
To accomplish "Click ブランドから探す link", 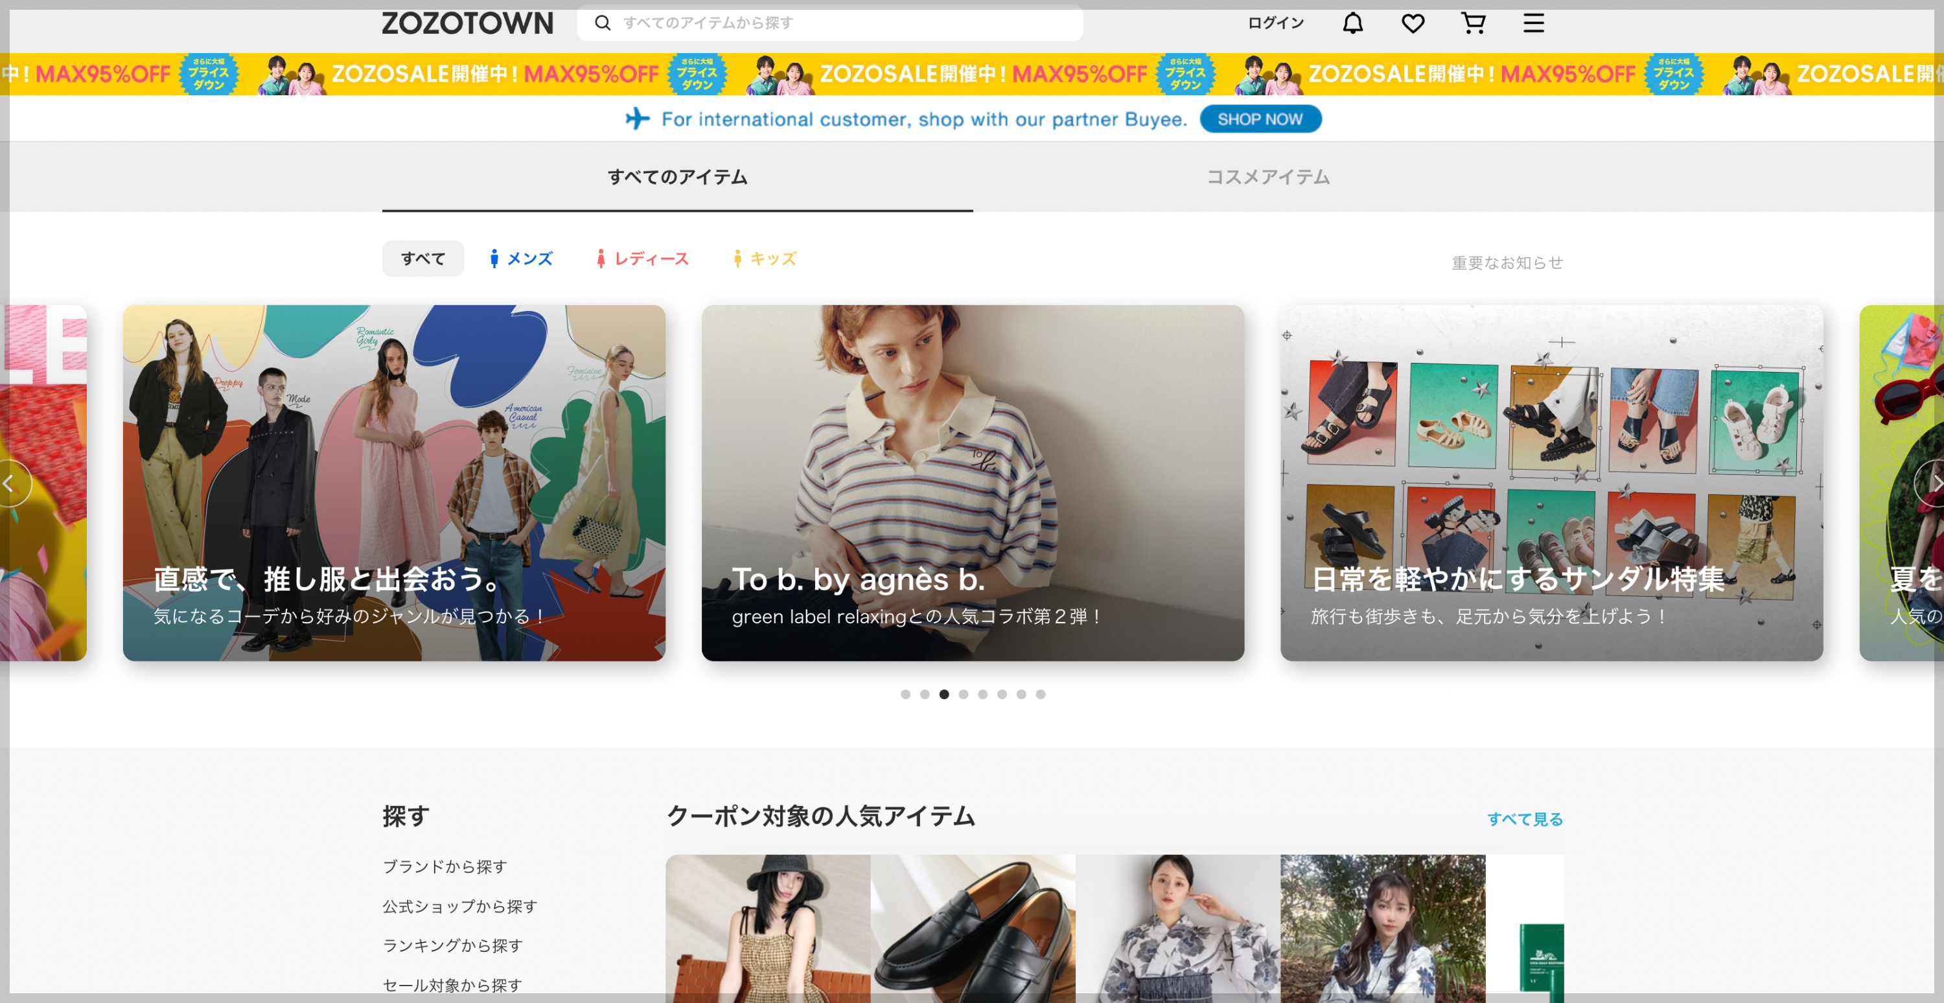I will click(445, 866).
